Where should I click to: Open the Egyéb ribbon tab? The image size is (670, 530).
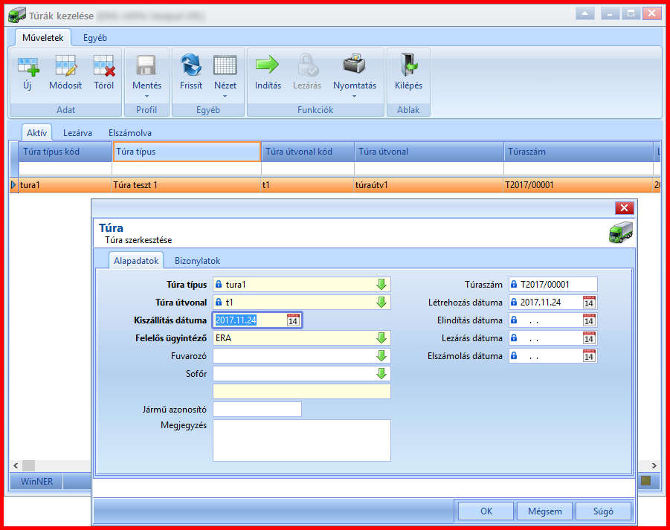click(95, 38)
